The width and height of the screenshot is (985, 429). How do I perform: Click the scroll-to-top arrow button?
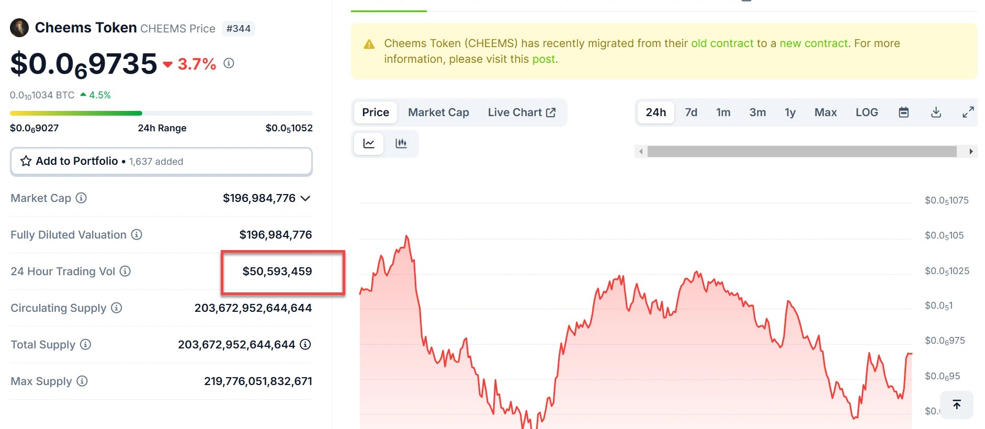coord(957,404)
